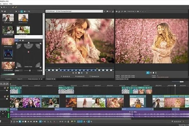The width and height of the screenshot is (189, 126).
Task: Select the blue tunnel media thumbnail
Action: click(x=8, y=53)
